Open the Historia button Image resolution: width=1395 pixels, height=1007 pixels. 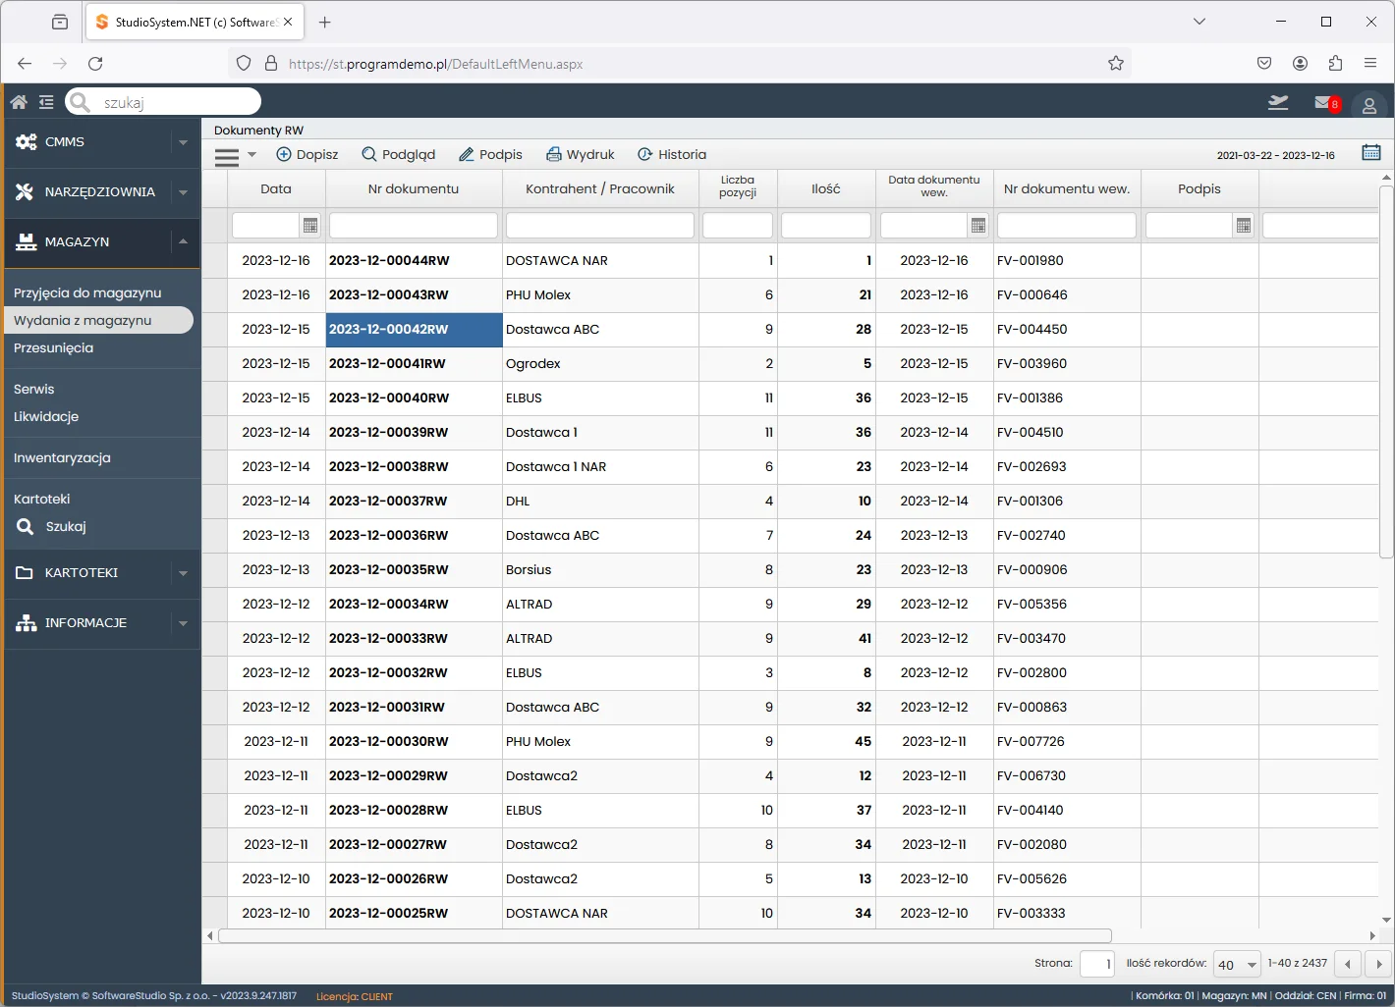point(672,154)
